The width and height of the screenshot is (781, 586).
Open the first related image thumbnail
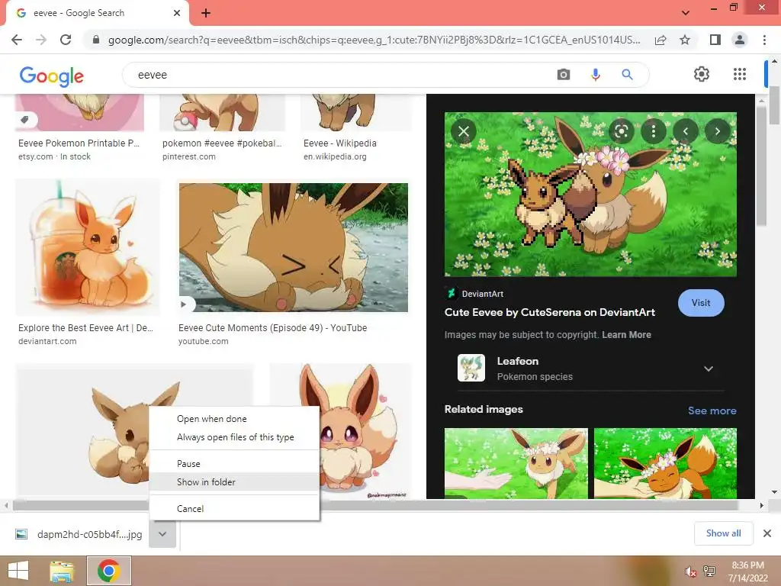tap(516, 463)
